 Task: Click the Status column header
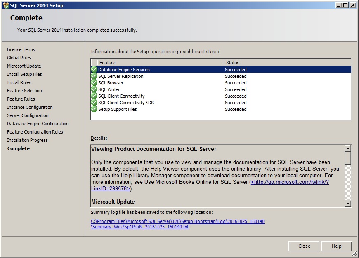point(287,63)
